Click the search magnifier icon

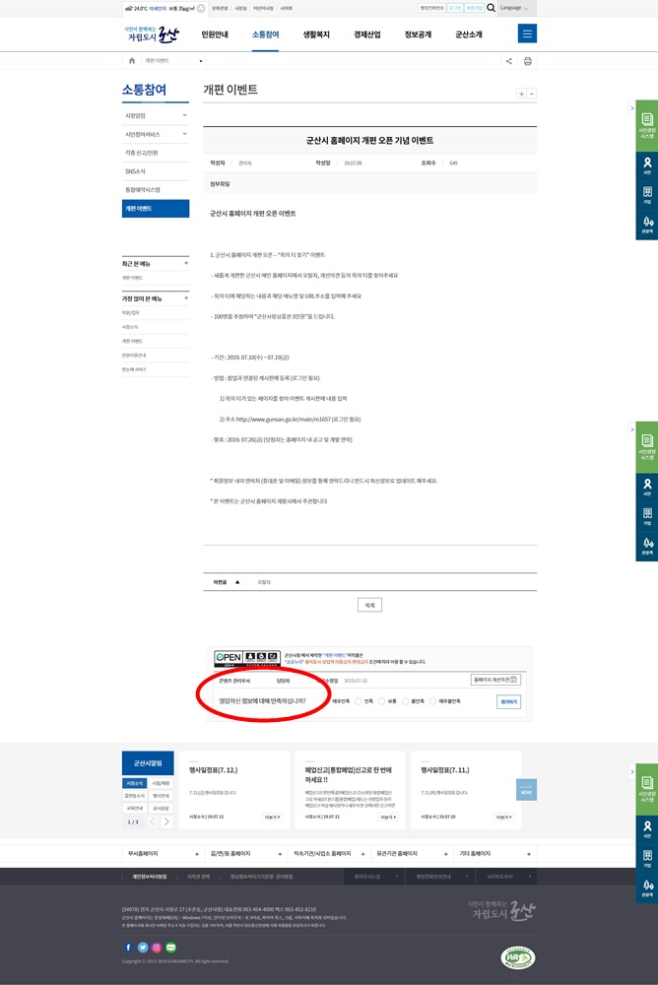[491, 8]
